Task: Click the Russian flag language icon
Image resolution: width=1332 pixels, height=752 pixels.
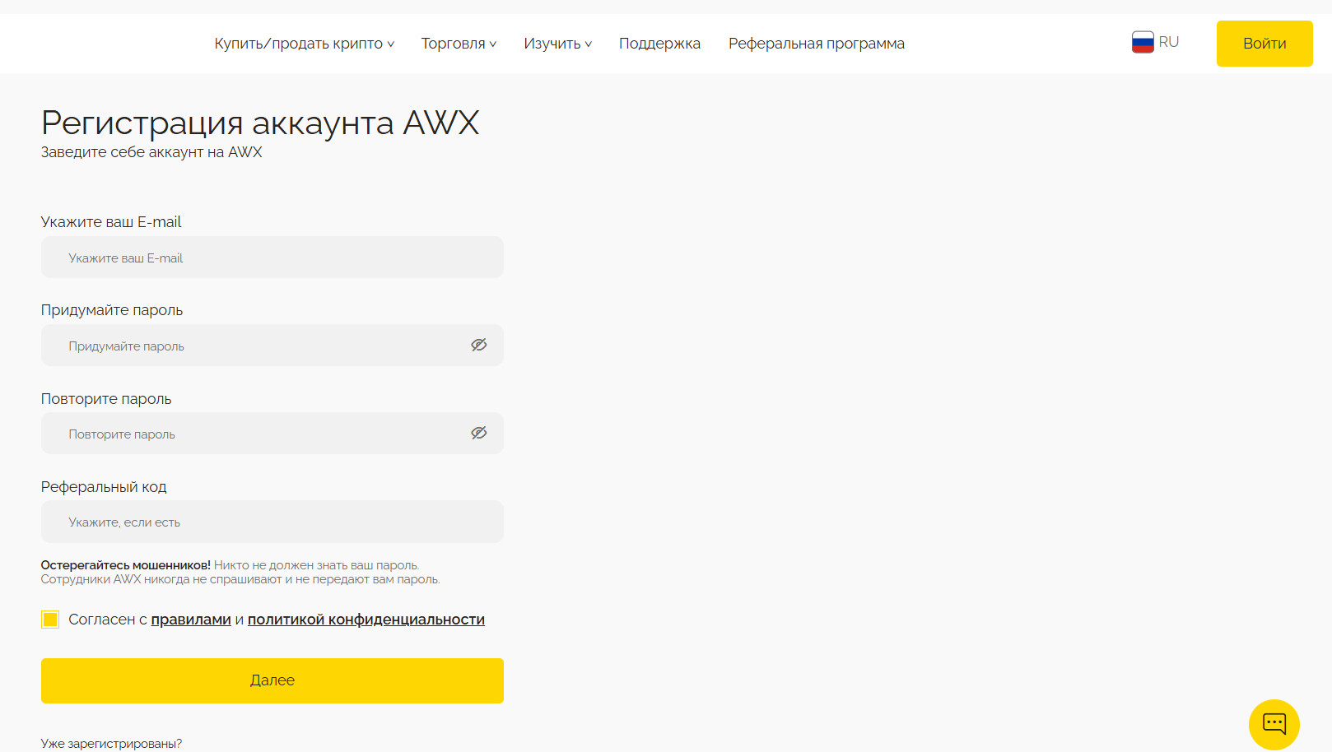Action: (1143, 42)
